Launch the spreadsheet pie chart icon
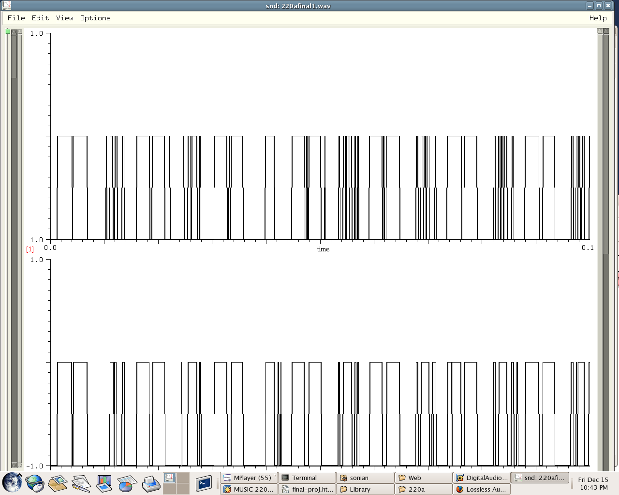Image resolution: width=619 pixels, height=495 pixels. 127,483
